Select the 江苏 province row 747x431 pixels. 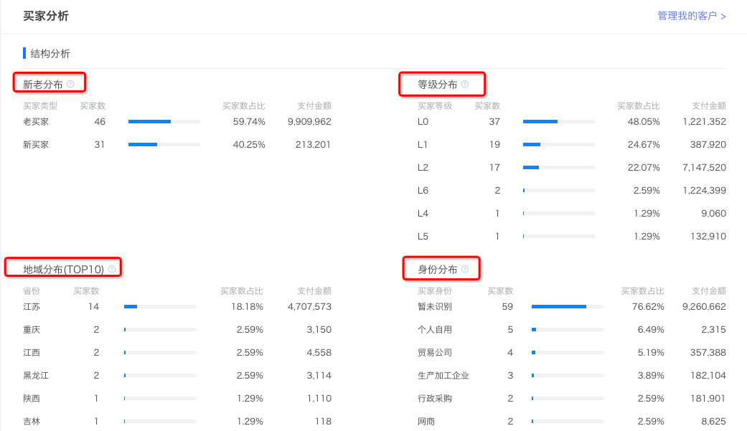(x=31, y=306)
